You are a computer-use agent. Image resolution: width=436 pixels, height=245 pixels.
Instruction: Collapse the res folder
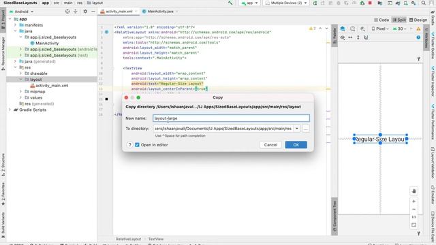[16, 67]
